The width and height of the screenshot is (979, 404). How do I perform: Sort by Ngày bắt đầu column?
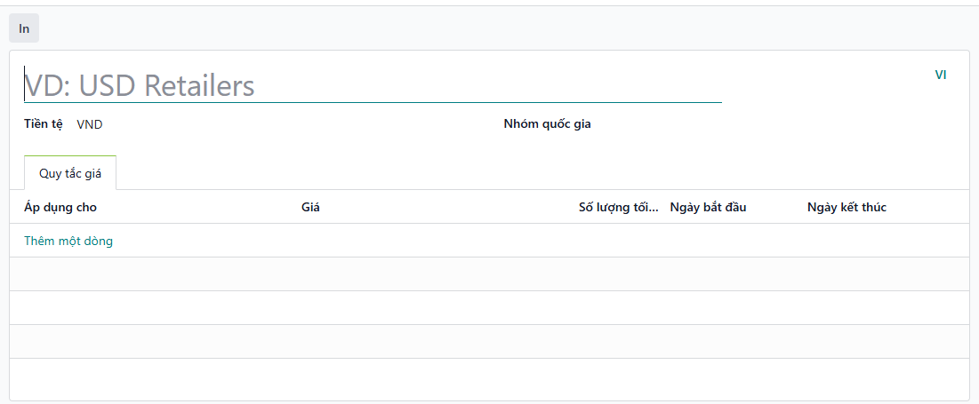point(708,207)
